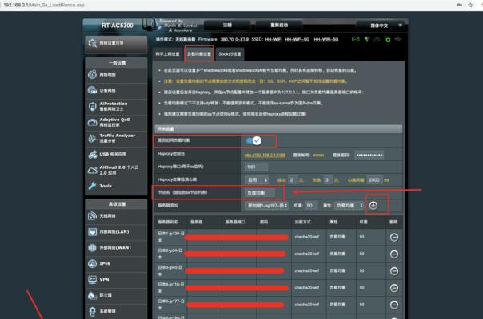Delete the 日本3-jp40 server row

pos(394,271)
